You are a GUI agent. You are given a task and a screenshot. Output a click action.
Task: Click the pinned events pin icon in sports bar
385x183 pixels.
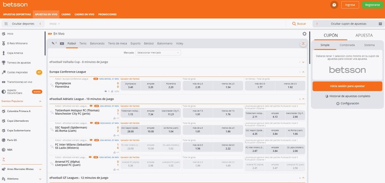tap(53, 43)
